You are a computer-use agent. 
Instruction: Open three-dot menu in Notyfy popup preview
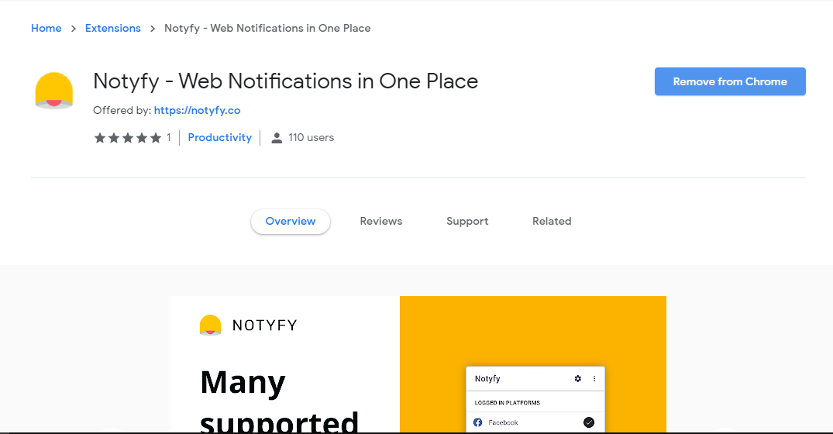point(594,379)
